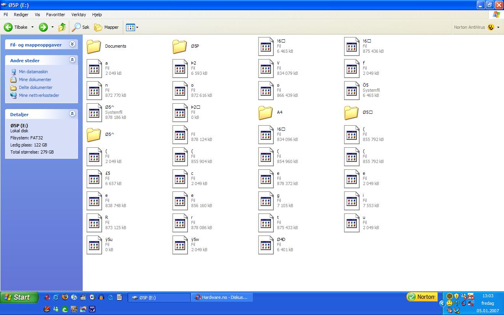Select the Þ2 file sized 6 593 kB
The height and width of the screenshot is (315, 504).
point(190,68)
